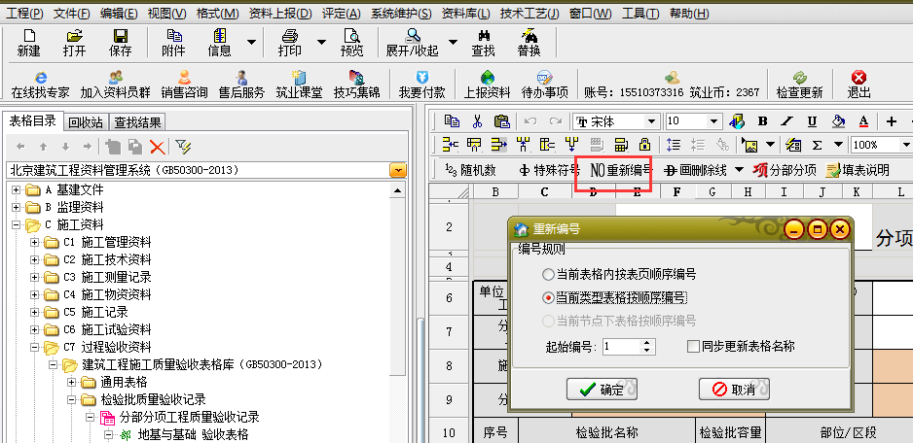Open the 编辑(E) menu
This screenshot has height=443, width=913.
coord(118,14)
